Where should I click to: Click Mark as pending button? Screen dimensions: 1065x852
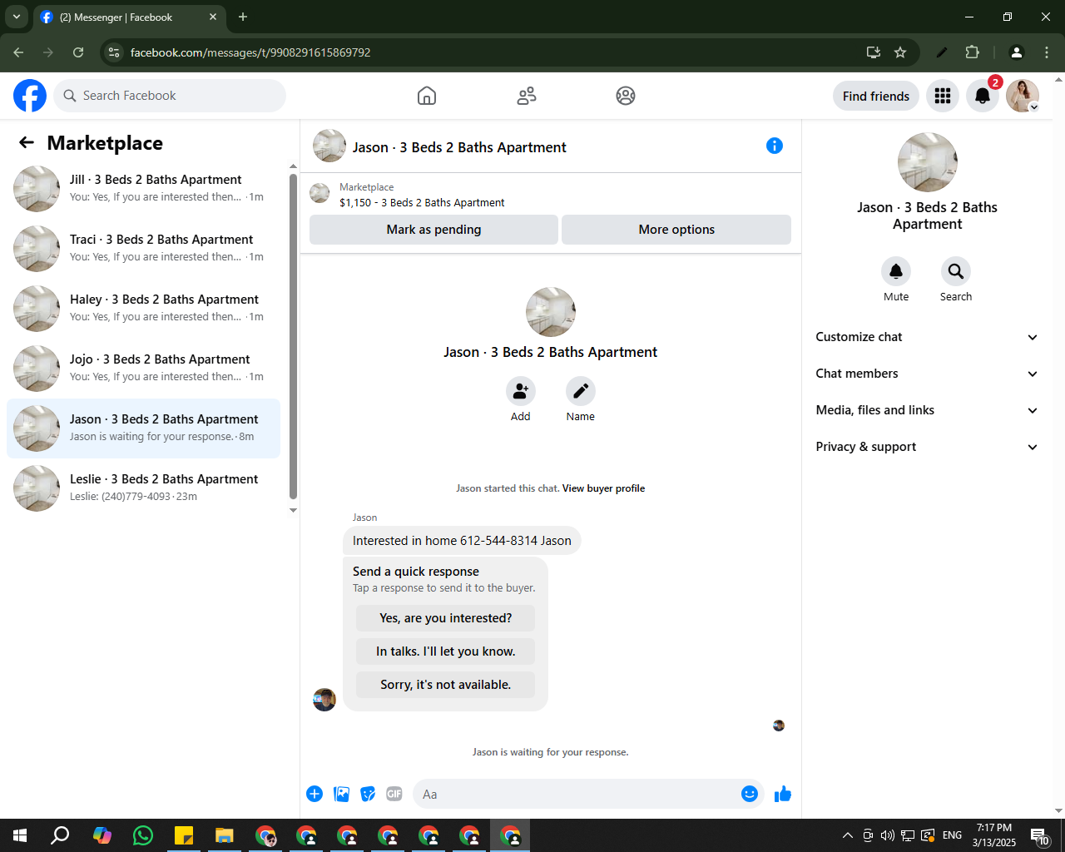433,230
